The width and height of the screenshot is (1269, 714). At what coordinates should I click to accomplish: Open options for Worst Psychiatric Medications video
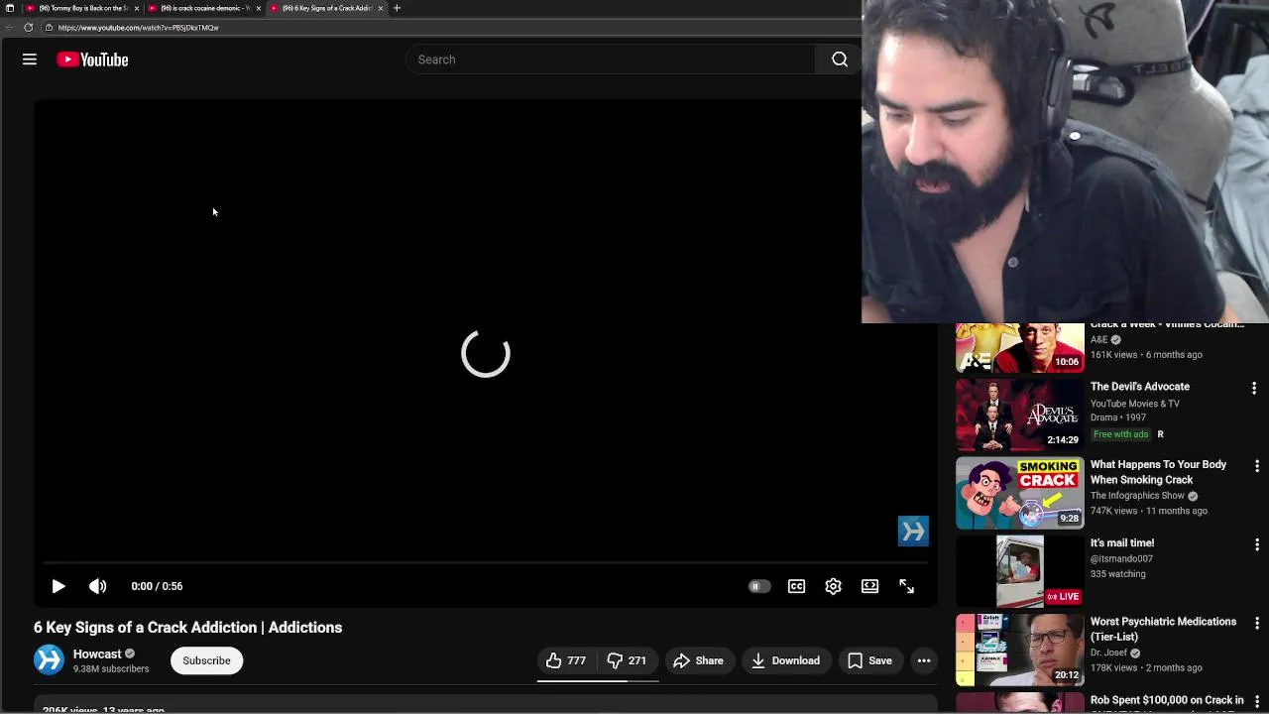pyautogui.click(x=1256, y=623)
